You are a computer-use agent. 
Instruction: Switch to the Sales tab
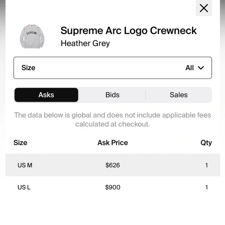click(179, 95)
